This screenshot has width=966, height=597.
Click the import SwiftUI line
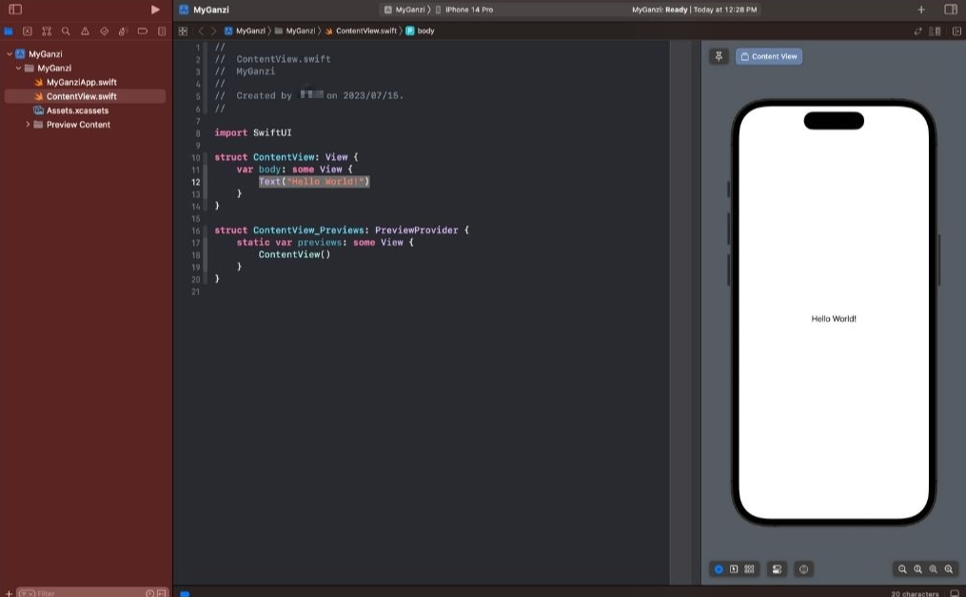(x=253, y=132)
